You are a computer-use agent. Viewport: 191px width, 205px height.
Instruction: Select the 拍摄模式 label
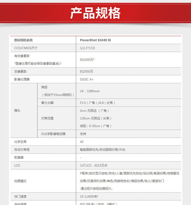pyautogui.click(x=20, y=181)
